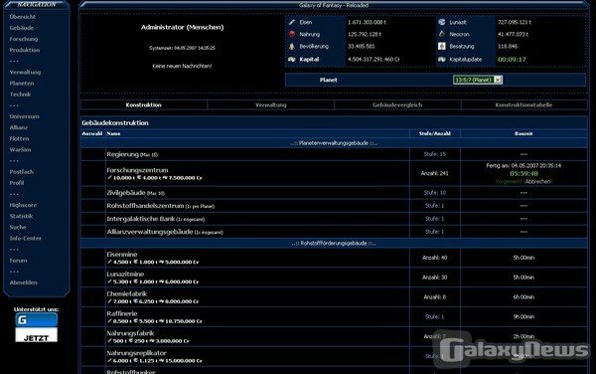Select the Allianzverwaltungsgebäude building name
The image size is (596, 374).
[x=150, y=232]
